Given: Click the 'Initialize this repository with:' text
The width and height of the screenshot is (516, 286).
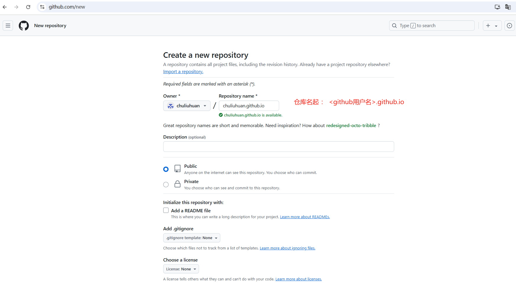Looking at the screenshot, I should tap(193, 203).
